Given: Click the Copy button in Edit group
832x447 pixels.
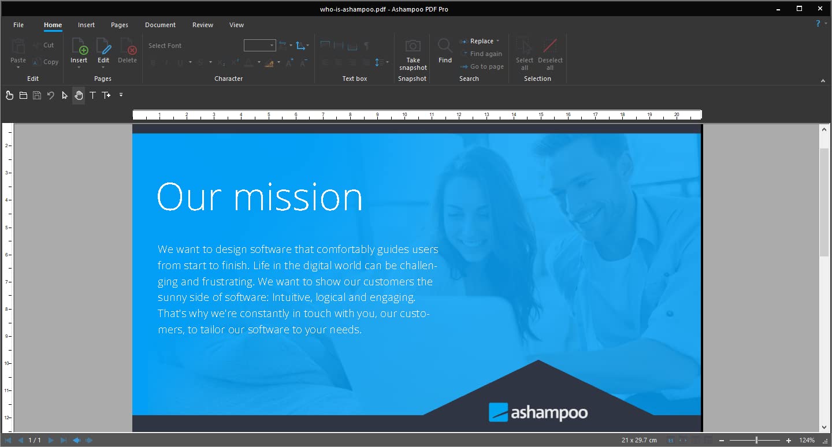Looking at the screenshot, I should point(45,62).
